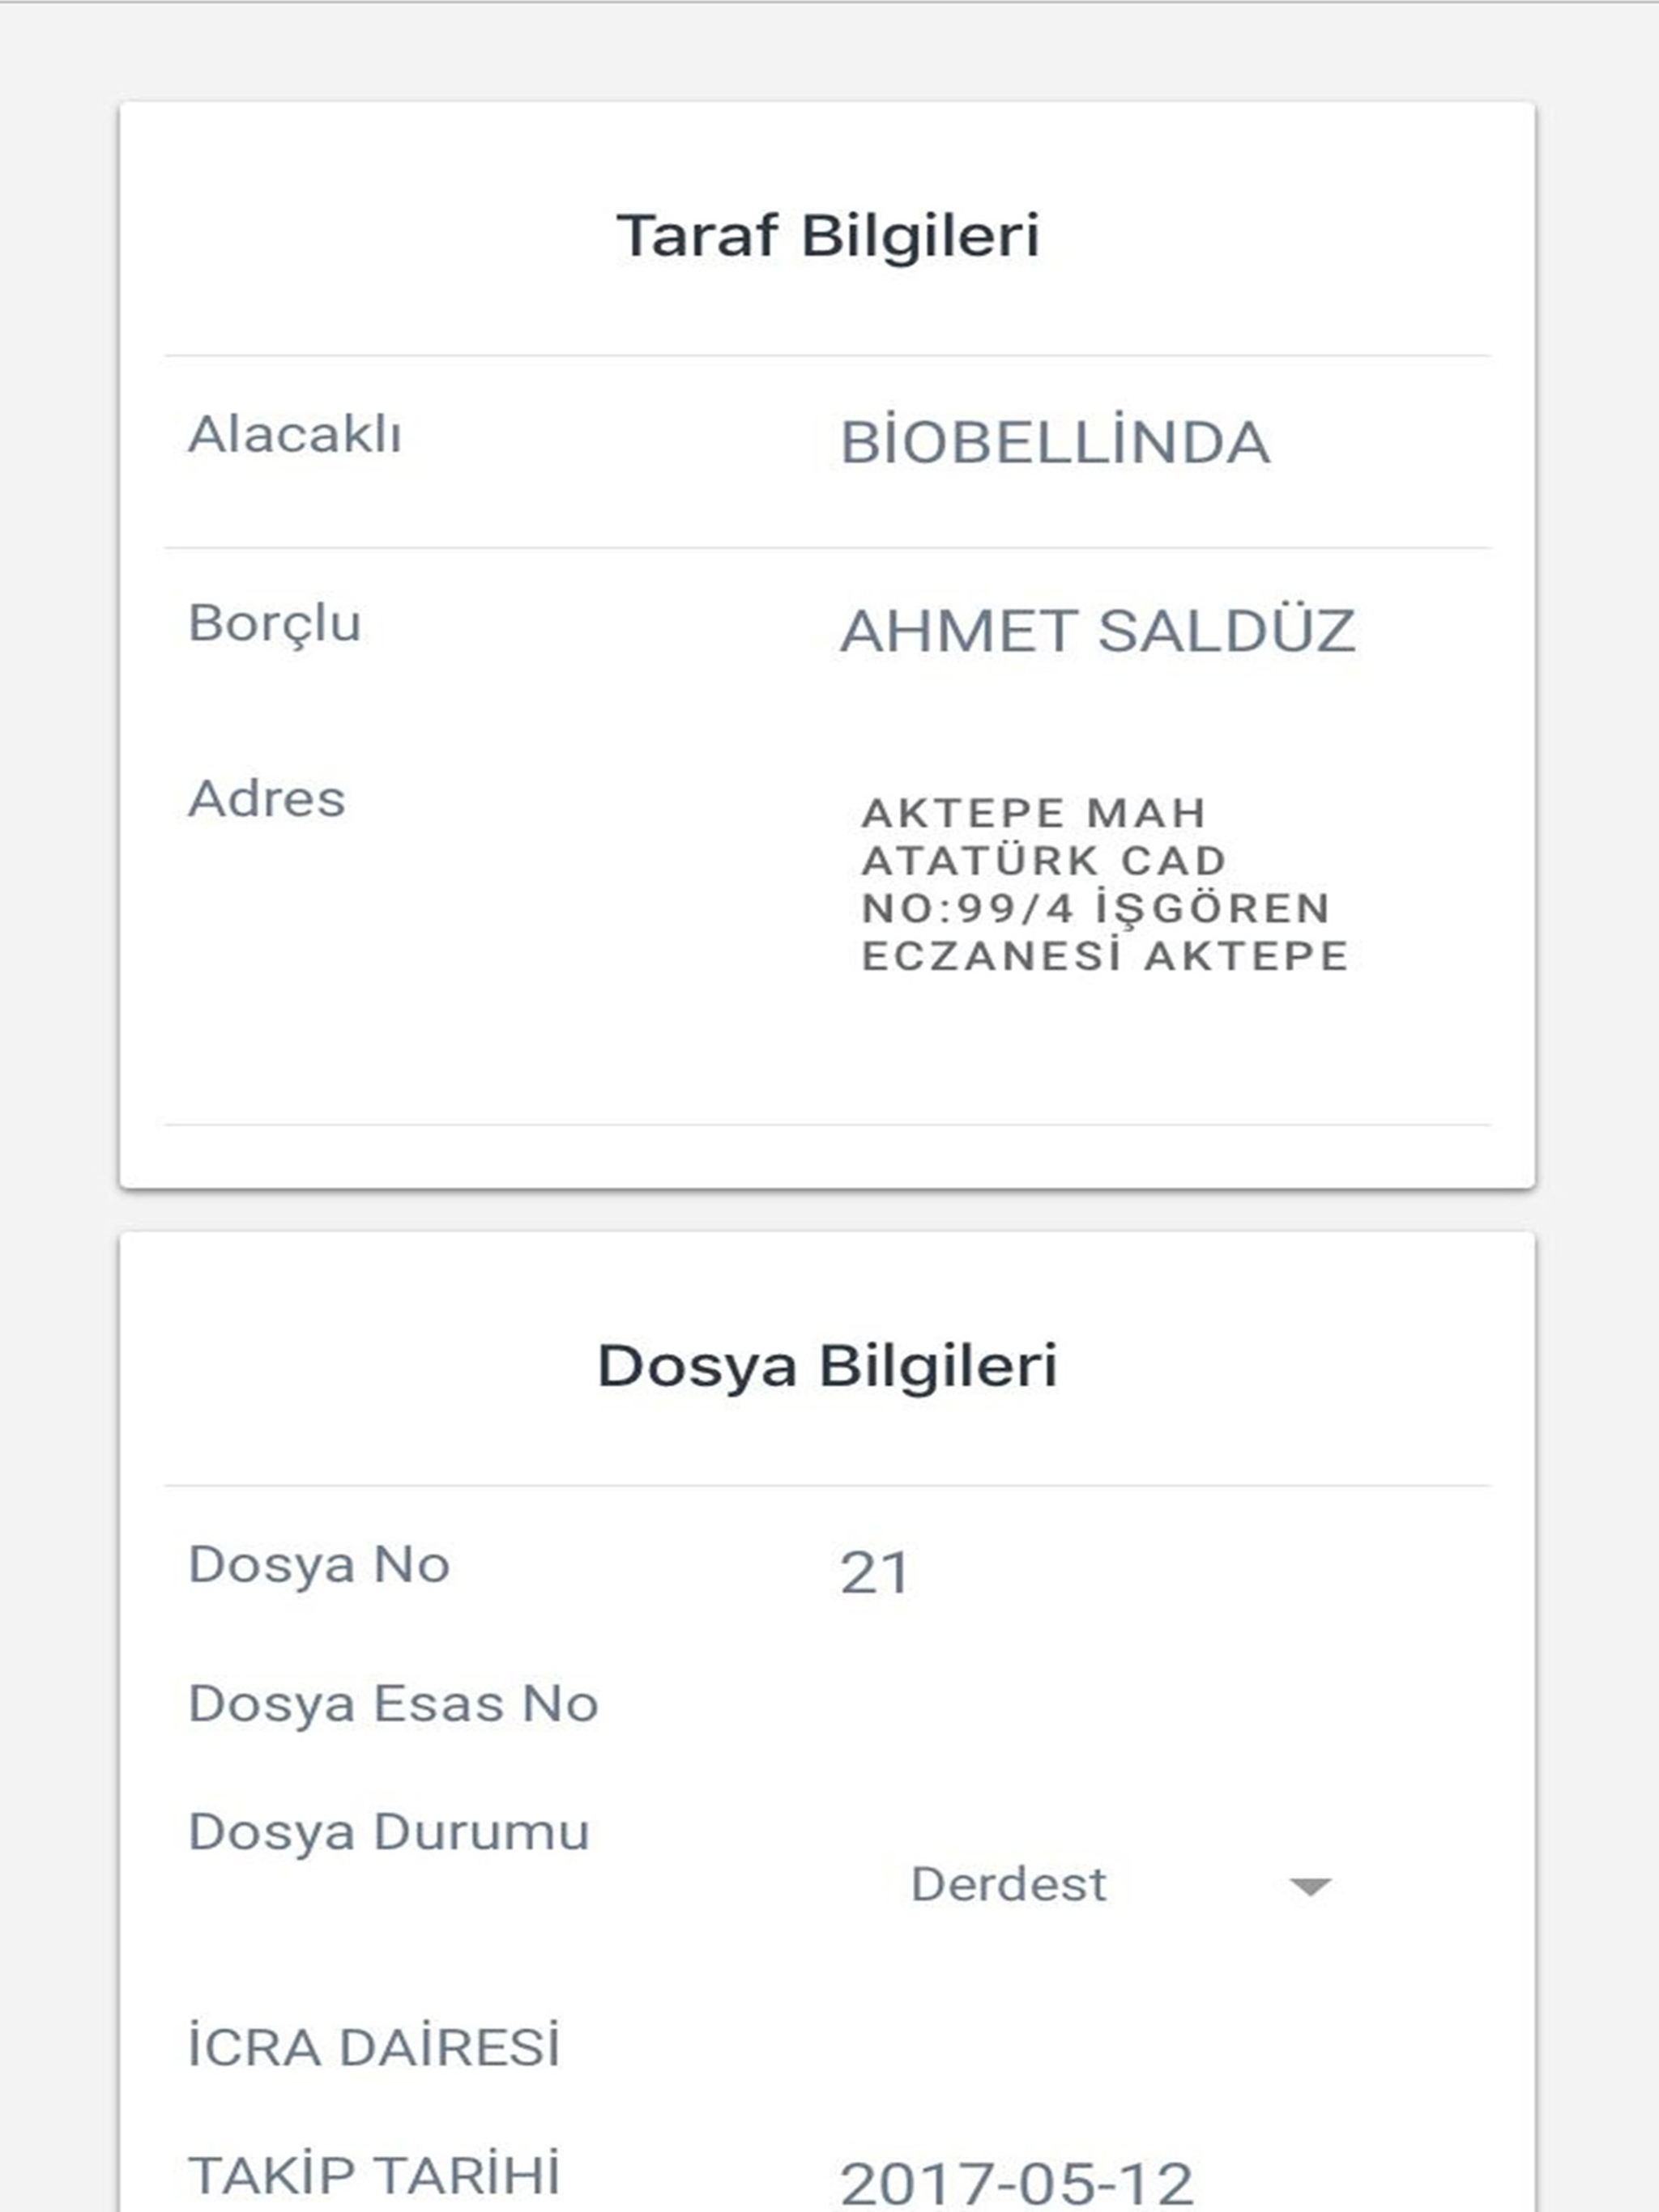The width and height of the screenshot is (1659, 2212).
Task: Click the Alacaklı label
Action: coord(294,434)
